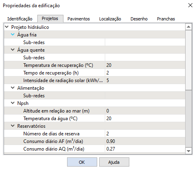Open help with the Ajuda button
Screen dimensions: 196x169
114,162
